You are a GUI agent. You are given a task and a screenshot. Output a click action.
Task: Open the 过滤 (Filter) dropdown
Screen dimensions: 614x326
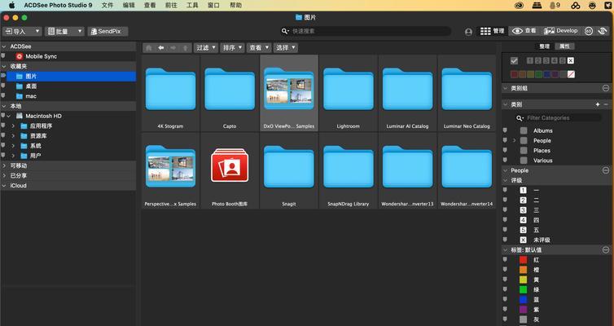point(205,48)
